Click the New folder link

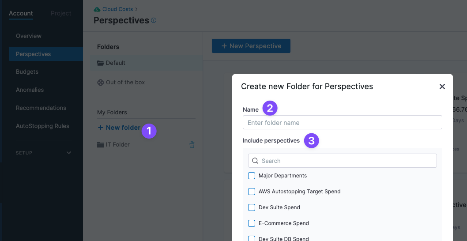coord(119,128)
